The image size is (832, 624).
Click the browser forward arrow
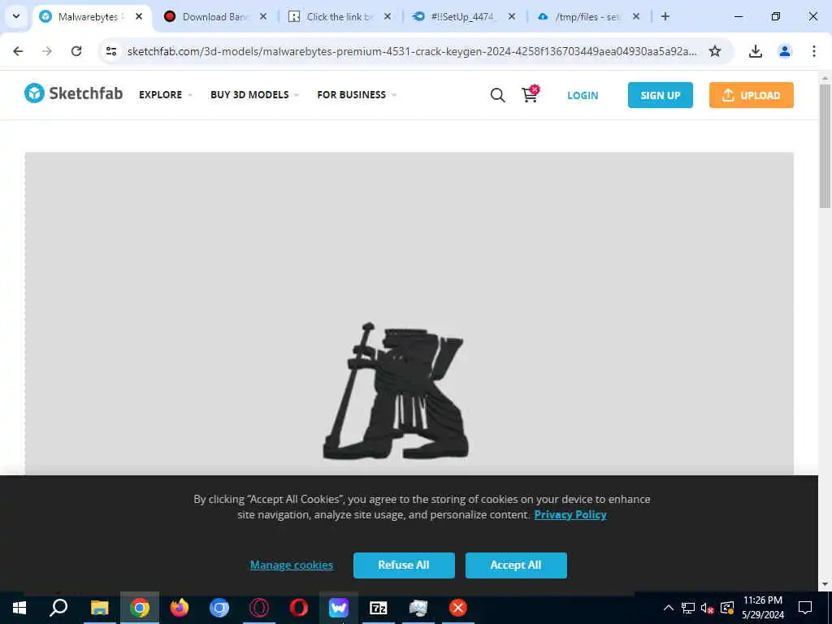pos(47,51)
